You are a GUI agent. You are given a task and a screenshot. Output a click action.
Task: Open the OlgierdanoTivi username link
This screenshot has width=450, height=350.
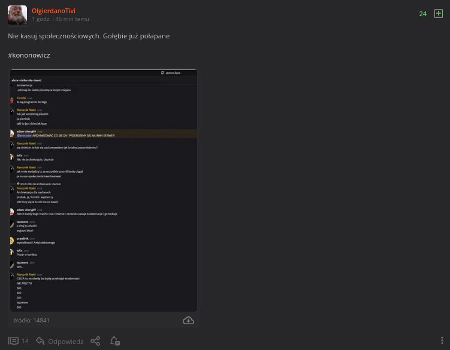pos(53,11)
